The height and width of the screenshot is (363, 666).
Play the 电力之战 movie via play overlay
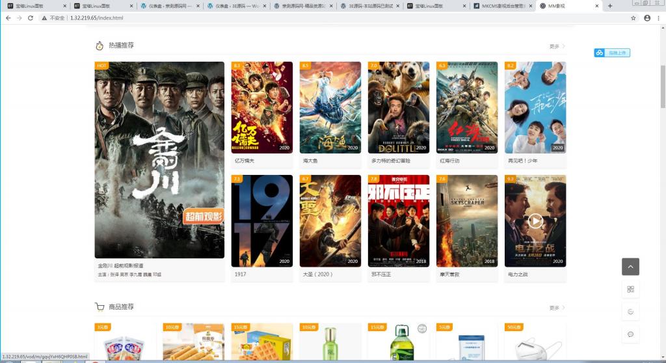click(x=535, y=221)
